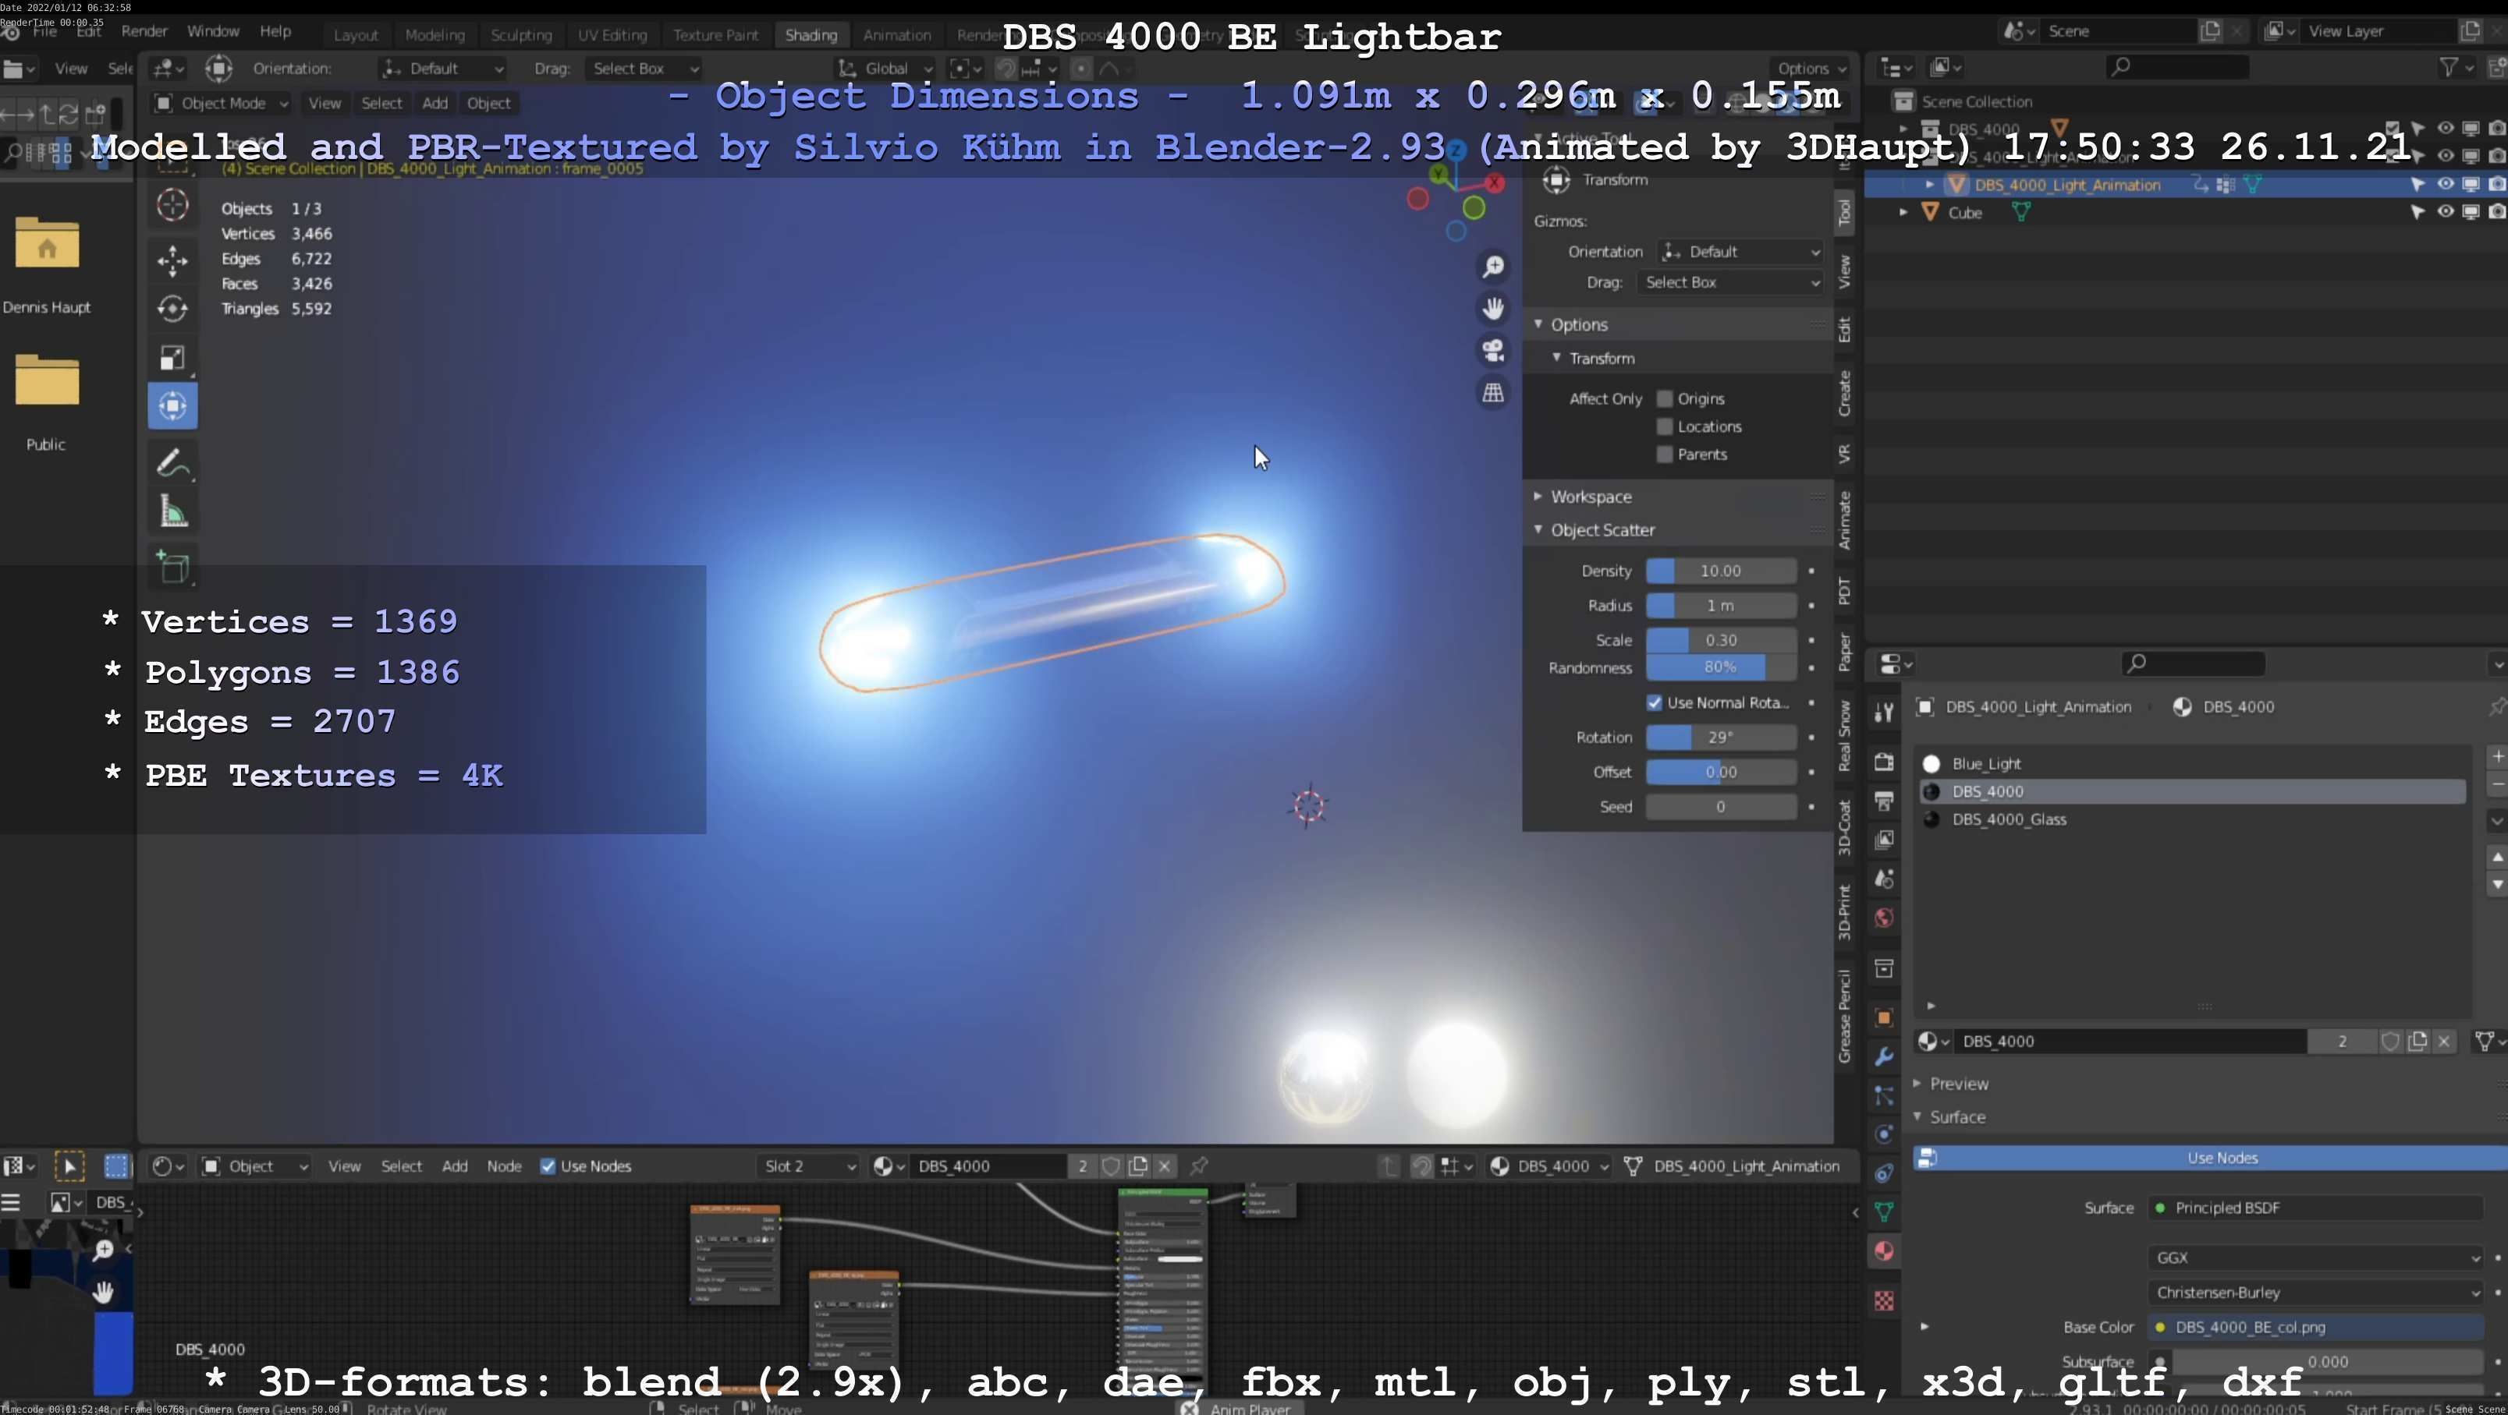Select the Transform tool in the viewport toolbar

point(172,406)
